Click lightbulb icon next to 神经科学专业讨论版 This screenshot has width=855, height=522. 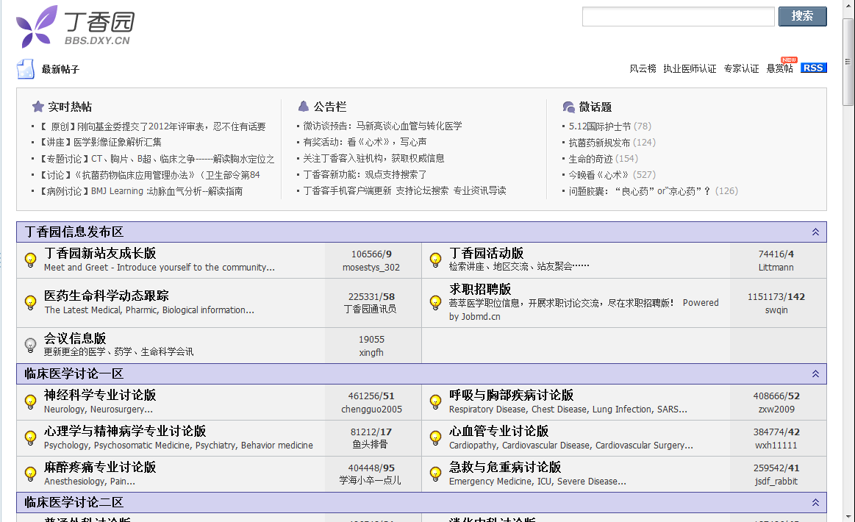point(31,401)
